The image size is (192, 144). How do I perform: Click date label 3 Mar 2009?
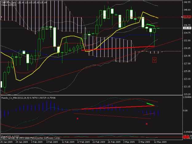click(x=129, y=142)
